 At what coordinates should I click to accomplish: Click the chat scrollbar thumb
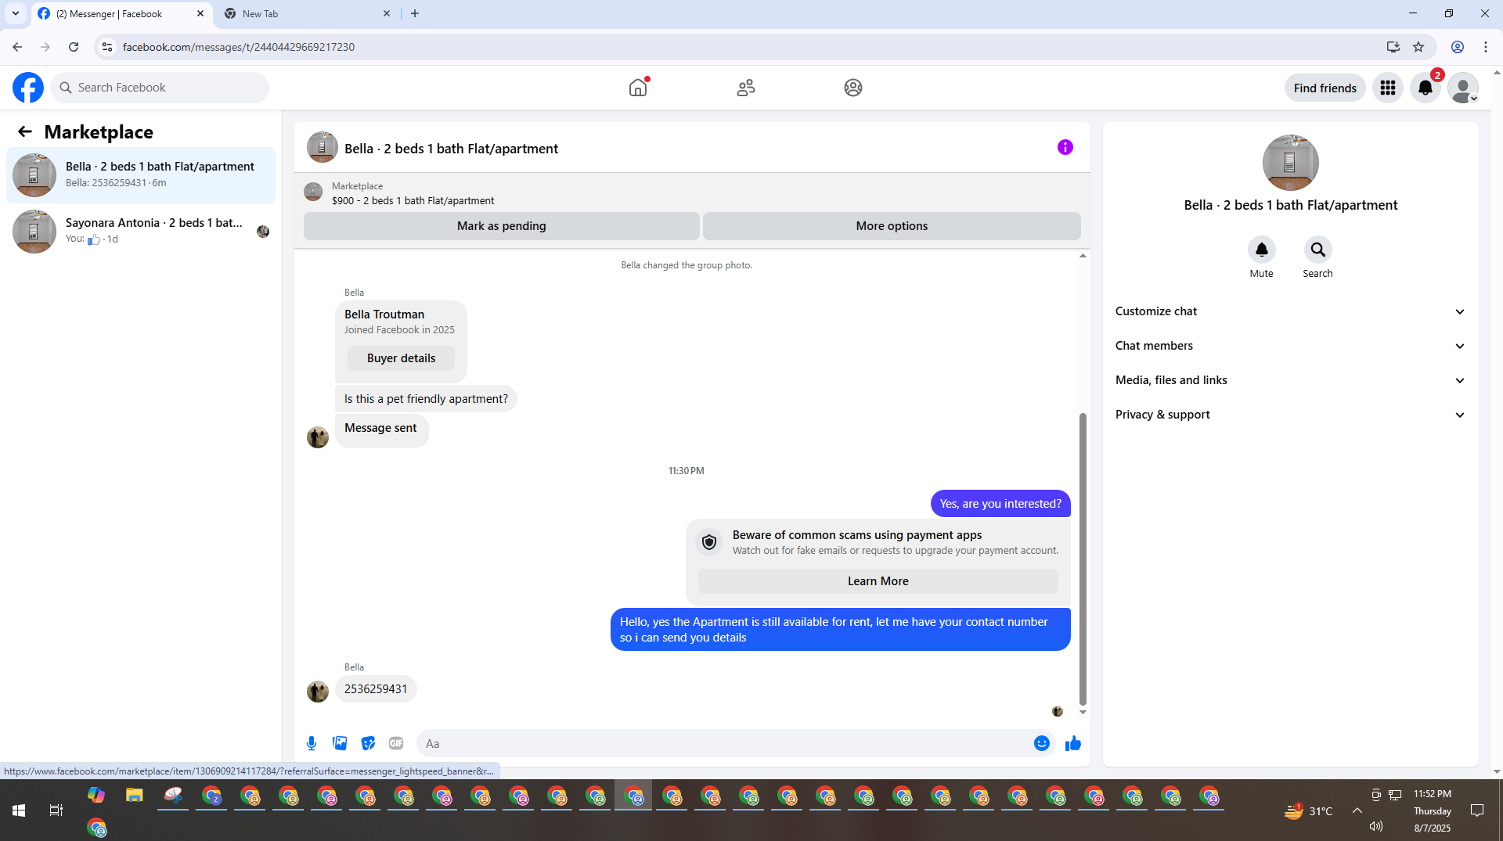click(1083, 559)
